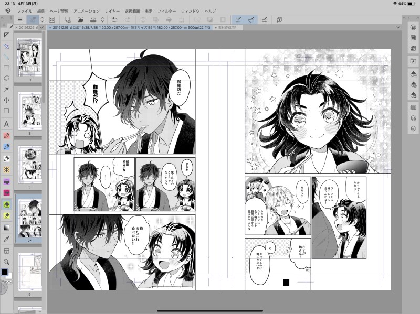Click the black main color swatch
420x314 pixels.
click(5, 272)
